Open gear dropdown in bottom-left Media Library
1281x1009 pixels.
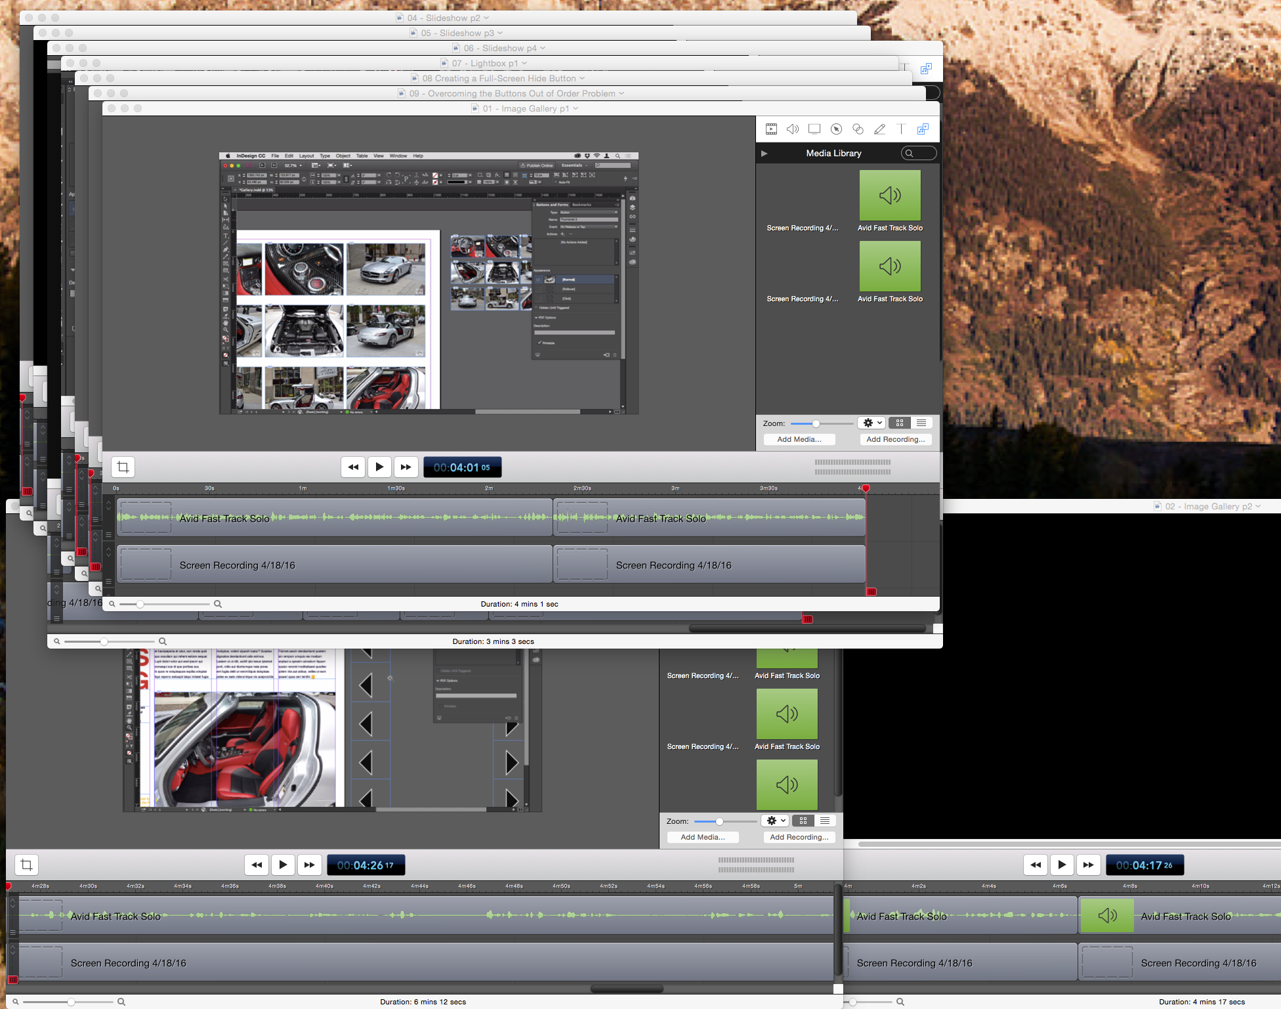776,821
